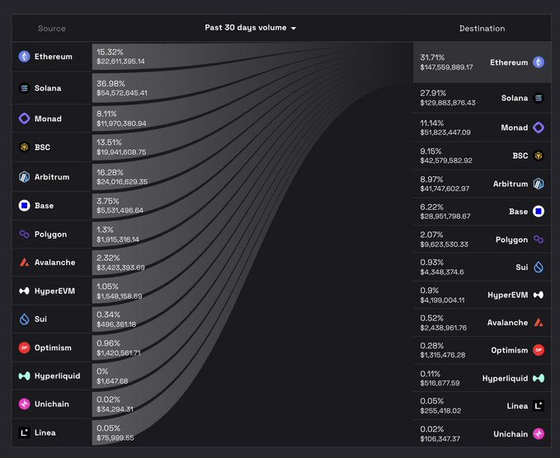
Task: Click the destination Sui icon
Action: coord(539,267)
